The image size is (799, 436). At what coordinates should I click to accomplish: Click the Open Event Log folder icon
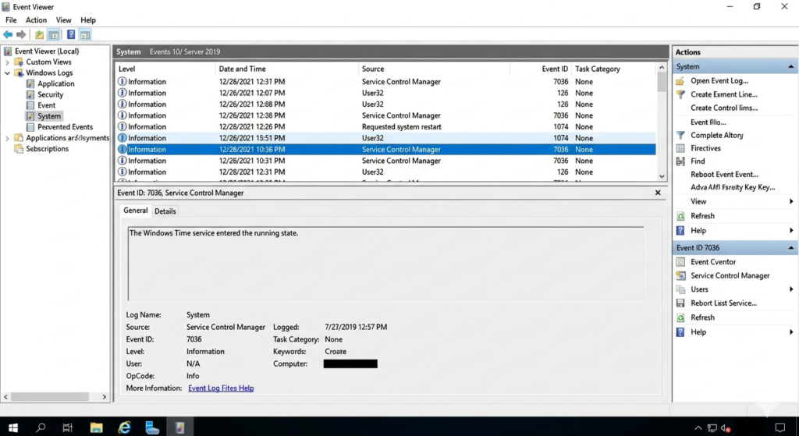tap(680, 81)
